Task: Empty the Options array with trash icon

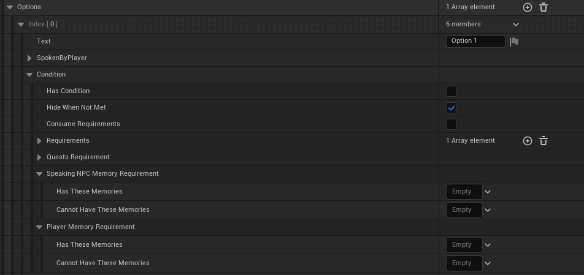Action: click(544, 7)
